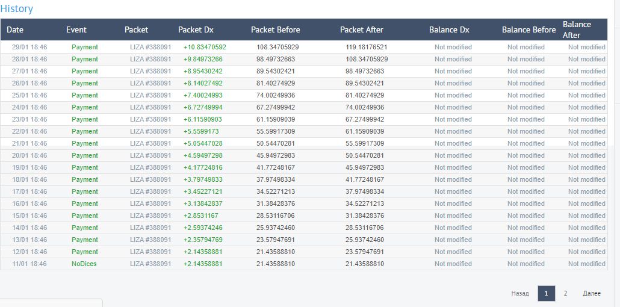Click the Packet column header
Screen dimensions: 620x307
point(137,29)
